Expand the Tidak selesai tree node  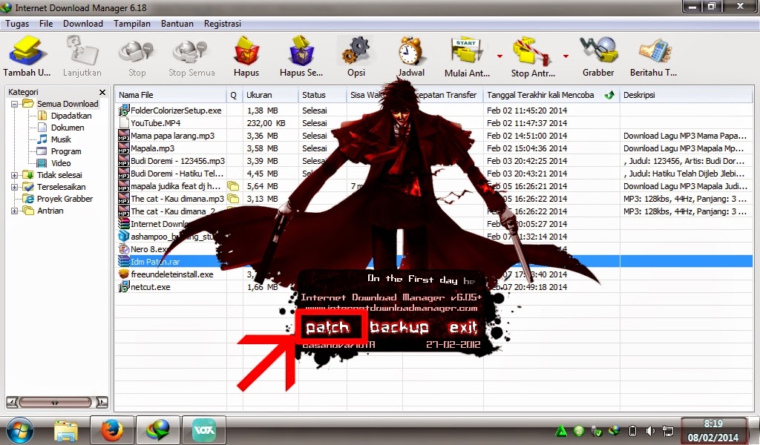click(14, 175)
